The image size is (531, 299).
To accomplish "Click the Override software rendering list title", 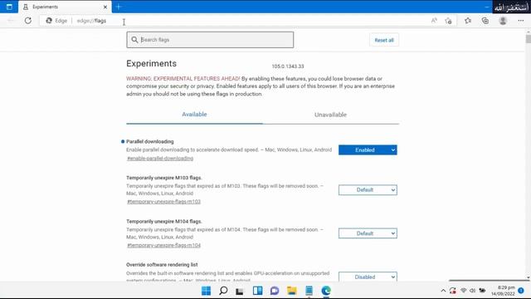I will coord(162,264).
